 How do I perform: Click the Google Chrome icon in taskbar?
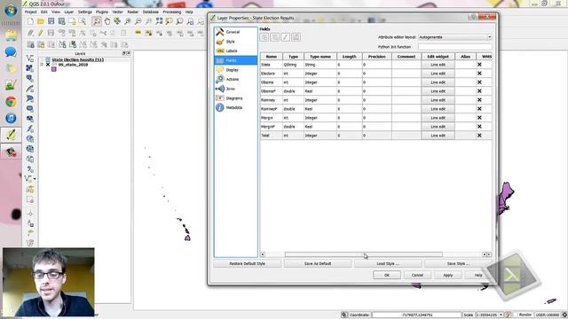[x=11, y=102]
